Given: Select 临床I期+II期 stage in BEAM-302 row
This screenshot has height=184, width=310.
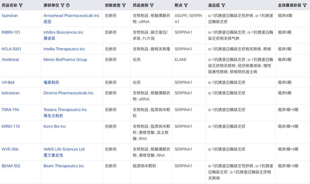Looking at the screenshot, I should tap(288, 166).
